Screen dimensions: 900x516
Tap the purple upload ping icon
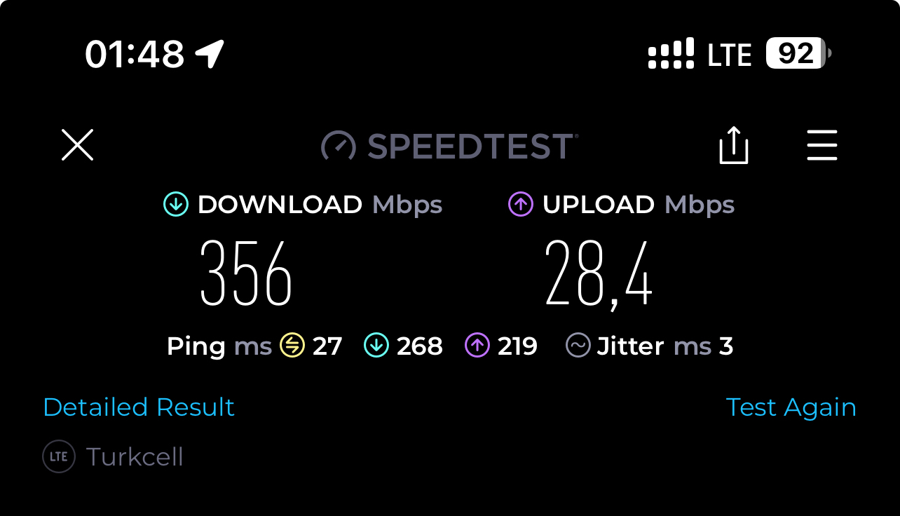[x=477, y=346]
